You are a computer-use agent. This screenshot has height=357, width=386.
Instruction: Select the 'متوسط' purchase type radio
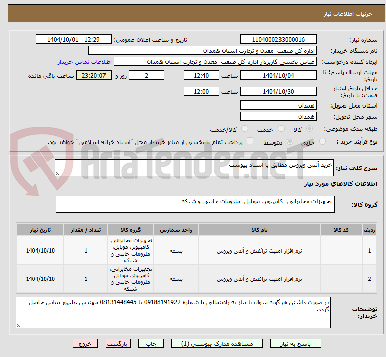click(x=290, y=141)
